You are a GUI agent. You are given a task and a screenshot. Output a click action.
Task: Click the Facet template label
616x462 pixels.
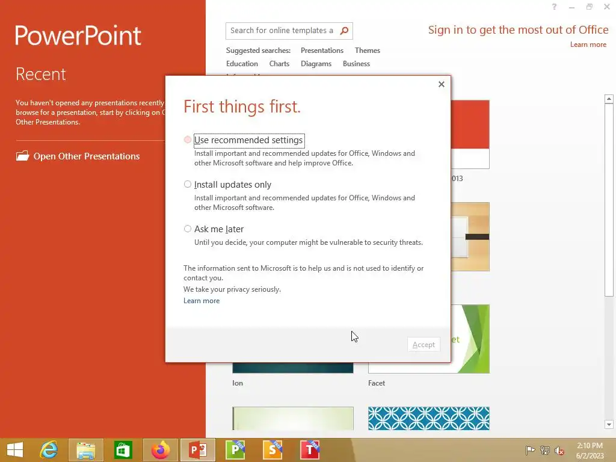[377, 383]
